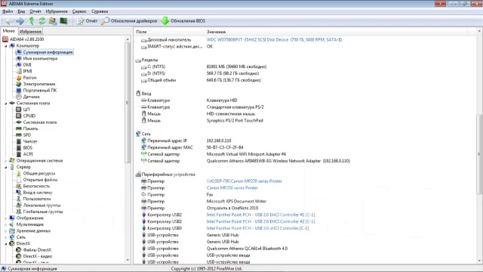Expand the Мультимедиа tree node
Screen dimensions: 483x272
[x=6, y=224]
